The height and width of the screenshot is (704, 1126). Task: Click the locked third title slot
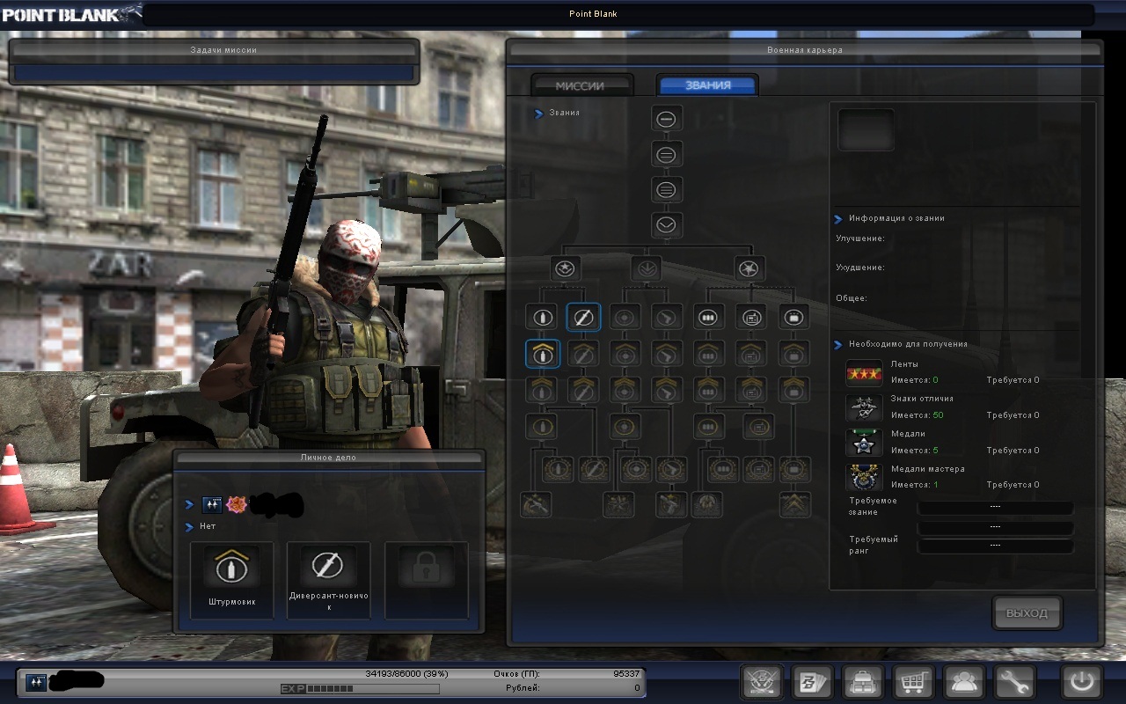[427, 580]
